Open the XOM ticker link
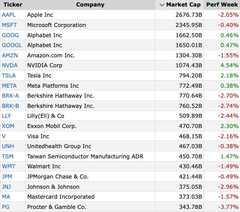This screenshot has width=240, height=212. tap(8, 126)
